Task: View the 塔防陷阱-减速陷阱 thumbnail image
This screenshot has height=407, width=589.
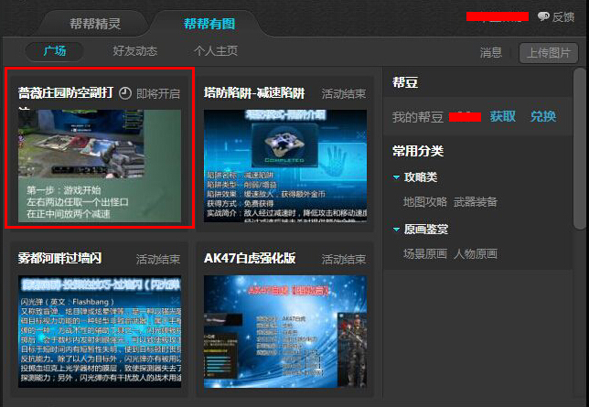Action: pyautogui.click(x=285, y=166)
